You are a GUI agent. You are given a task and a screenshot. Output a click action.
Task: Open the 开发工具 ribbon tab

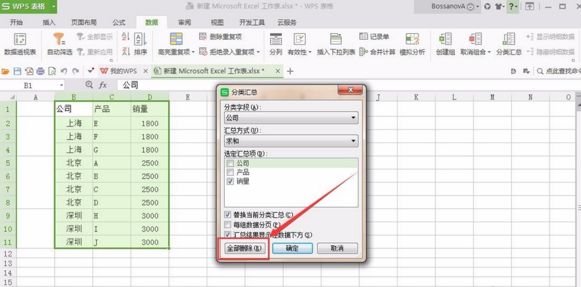point(252,23)
